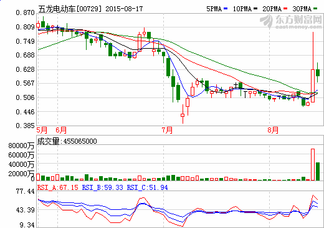Click the 40000万 volume axis label
This screenshot has height=228, width=324.
21,164
